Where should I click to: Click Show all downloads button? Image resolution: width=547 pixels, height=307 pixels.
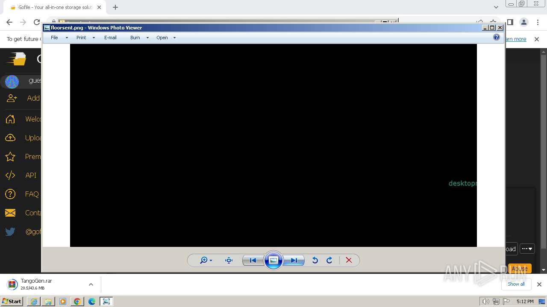[x=516, y=284]
